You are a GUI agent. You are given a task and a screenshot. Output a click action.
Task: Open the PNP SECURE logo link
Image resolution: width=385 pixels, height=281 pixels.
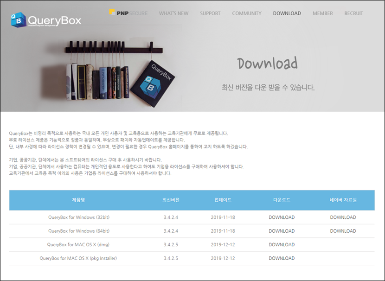point(128,13)
